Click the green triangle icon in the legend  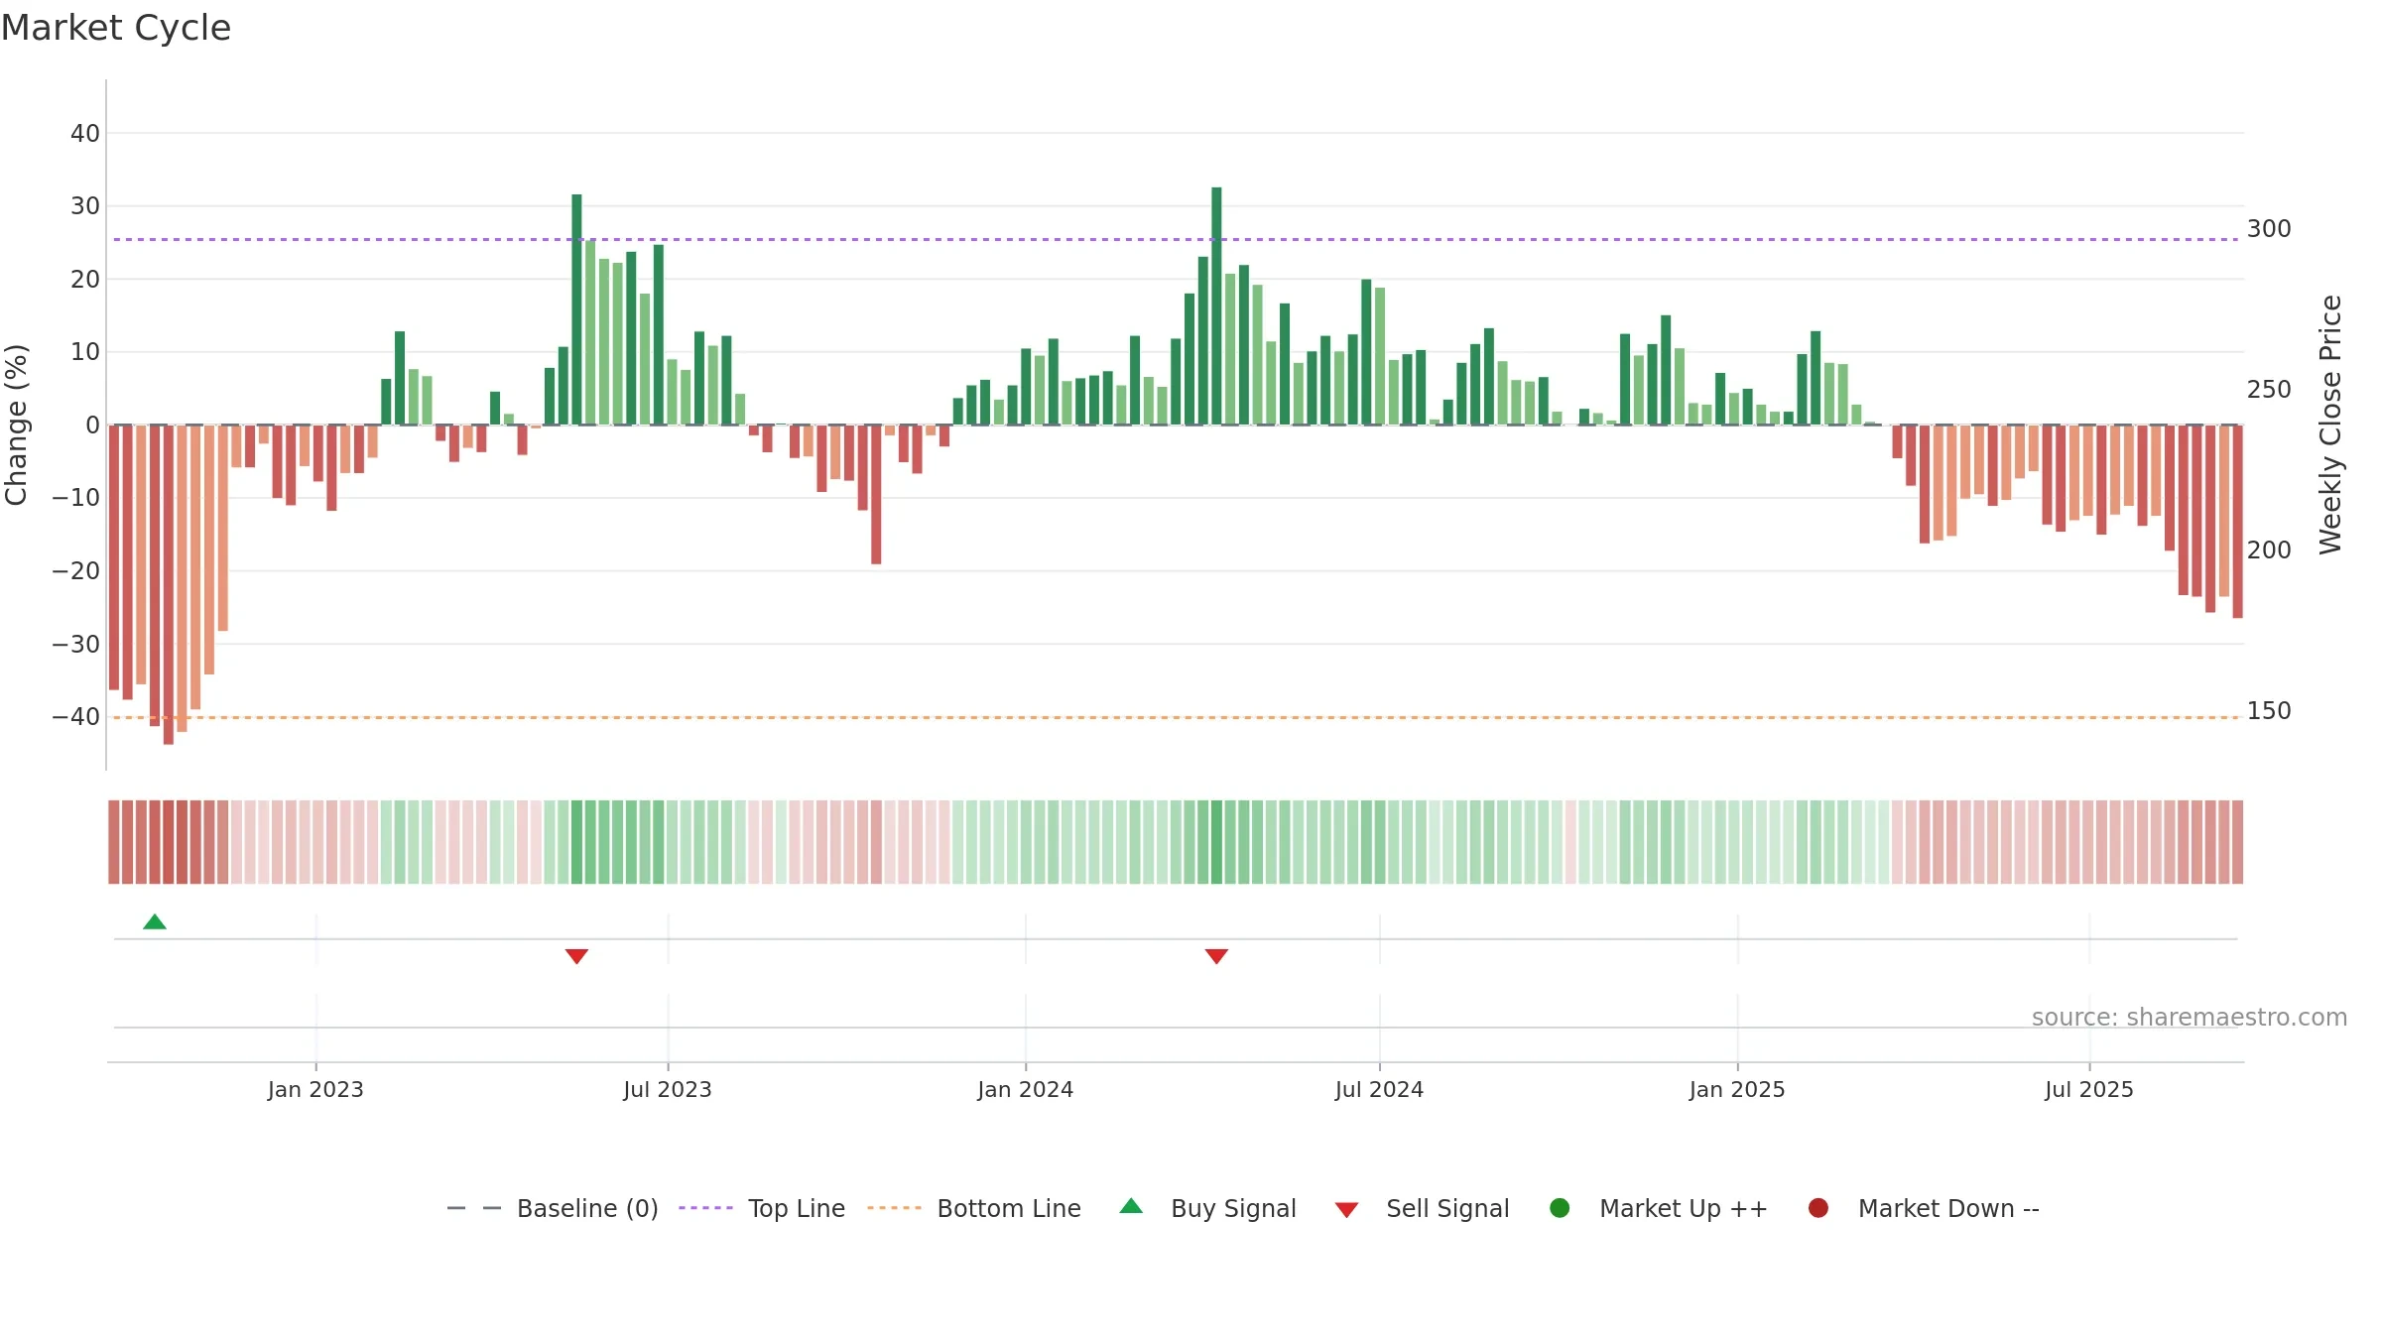1131,1206
